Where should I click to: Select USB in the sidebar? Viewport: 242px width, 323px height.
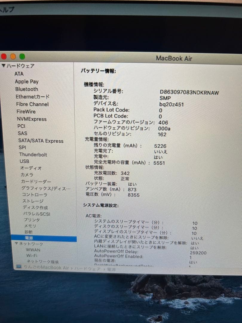24,161
